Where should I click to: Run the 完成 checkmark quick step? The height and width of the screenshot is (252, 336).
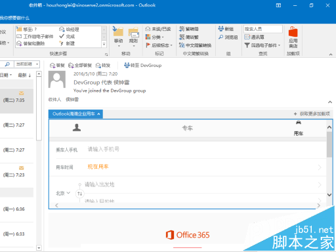pos(67,36)
